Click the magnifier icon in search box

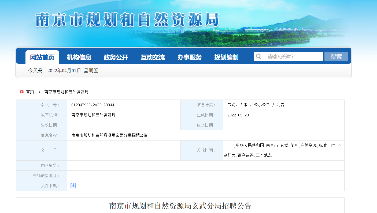[x=258, y=56]
